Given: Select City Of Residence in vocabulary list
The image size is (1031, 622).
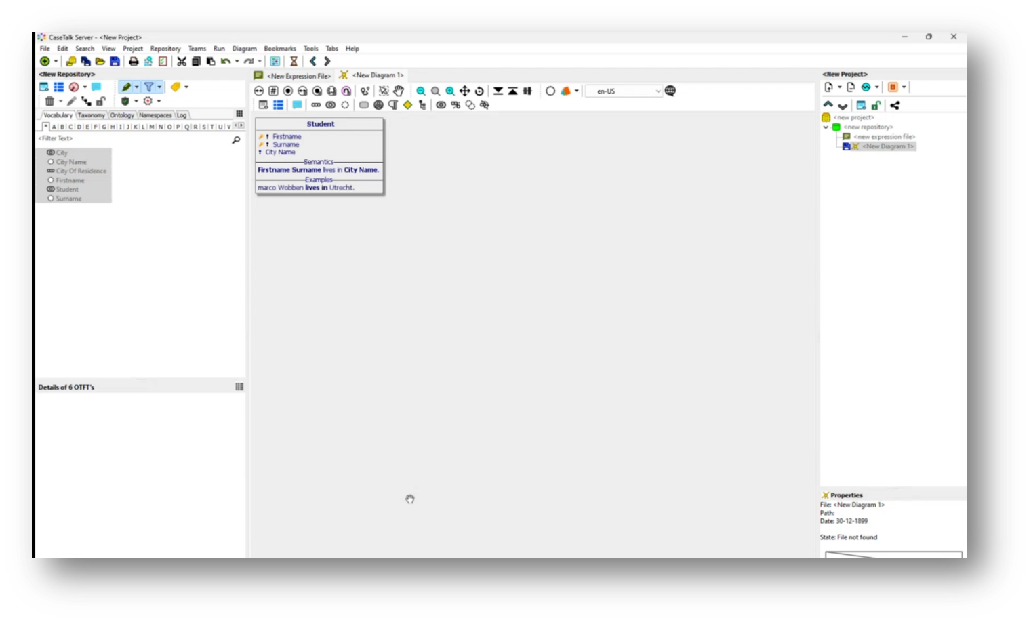Looking at the screenshot, I should pyautogui.click(x=81, y=171).
